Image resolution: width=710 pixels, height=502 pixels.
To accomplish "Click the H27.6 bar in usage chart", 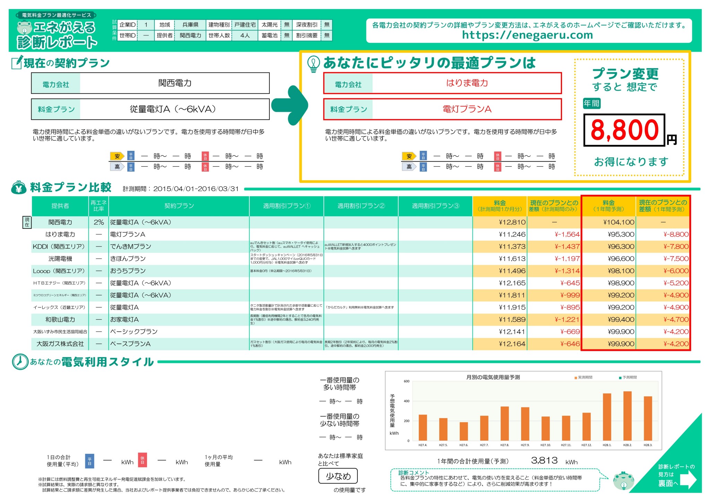I will pyautogui.click(x=464, y=431).
